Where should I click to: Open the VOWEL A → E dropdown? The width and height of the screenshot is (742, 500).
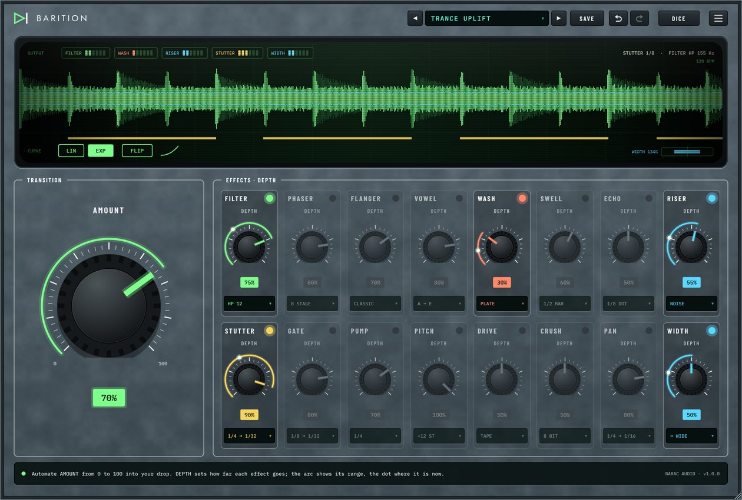439,304
